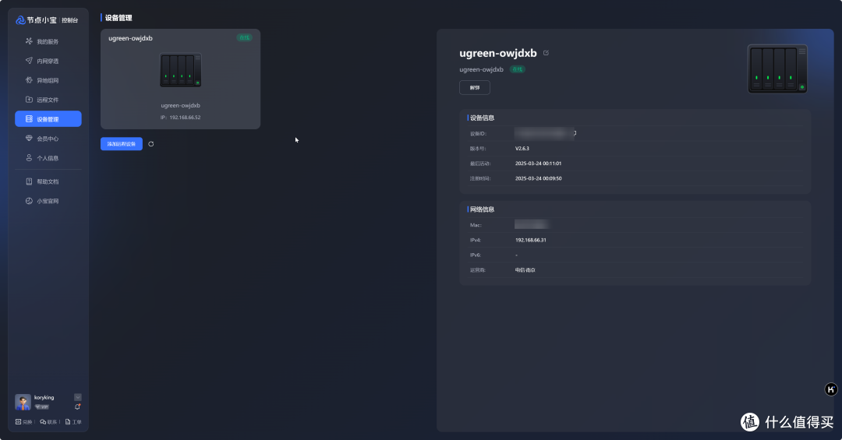
Task: Expand the dropdown arrow next to koryking
Action: [x=77, y=397]
